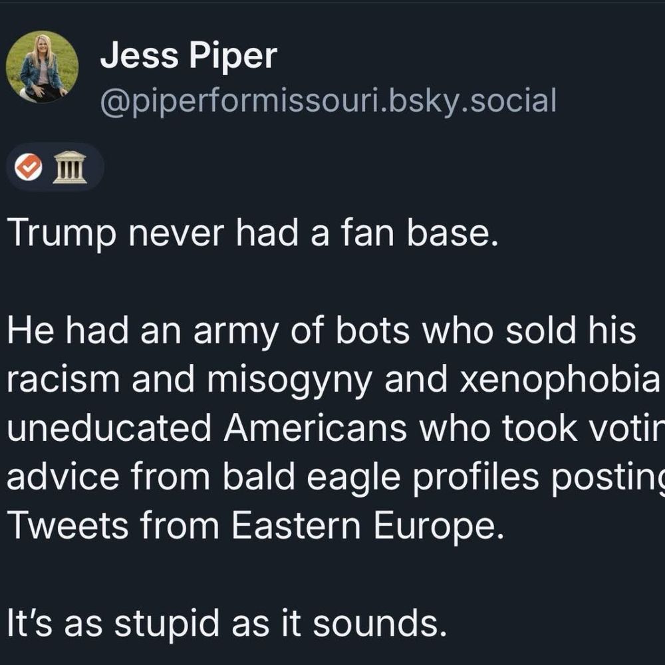This screenshot has height=665, width=665.
Task: Open the @piperformissouri.bsky.social handle link
Action: click(x=328, y=100)
